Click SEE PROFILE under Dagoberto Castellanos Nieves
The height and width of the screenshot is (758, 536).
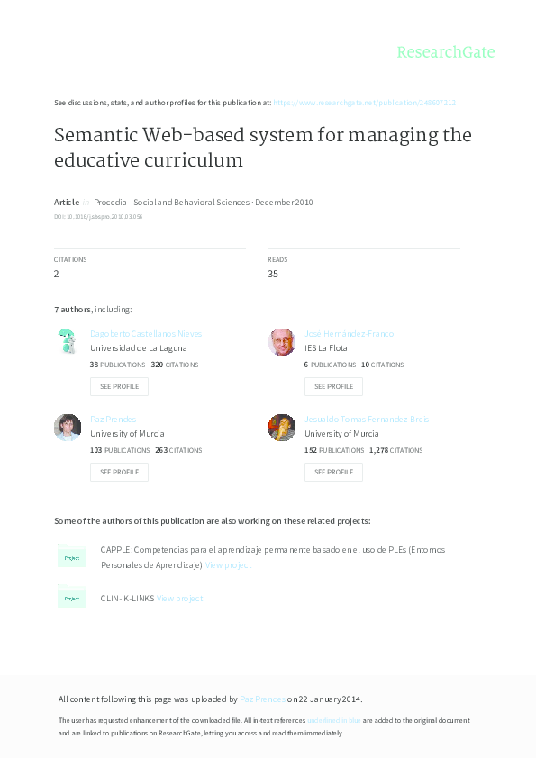point(119,386)
